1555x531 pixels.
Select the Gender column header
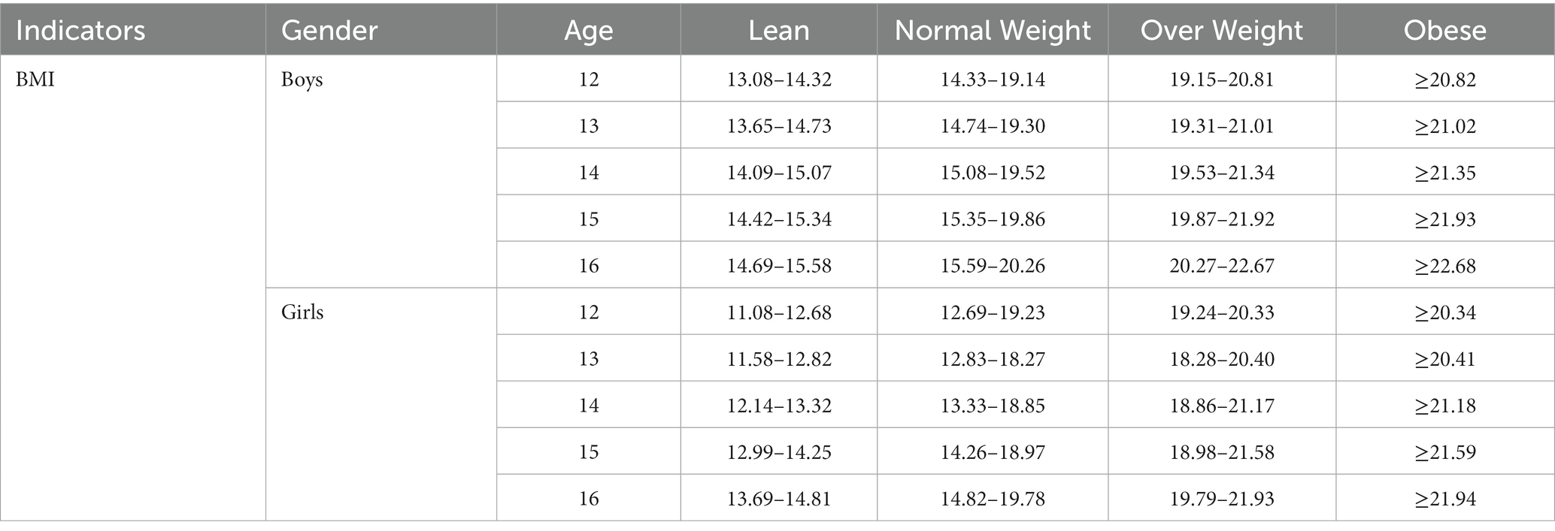pos(329,30)
